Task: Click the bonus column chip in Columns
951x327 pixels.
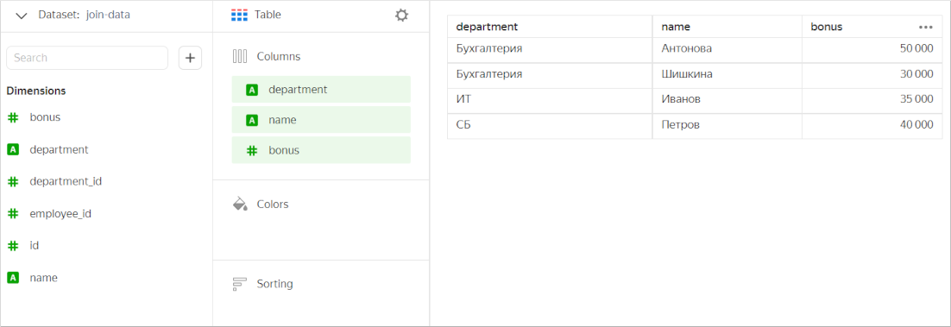Action: (x=321, y=150)
